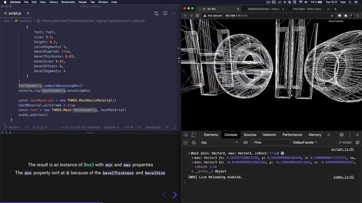The image size is (362, 203).
Task: Expand the min: Vector3 property
Action: click(192, 162)
